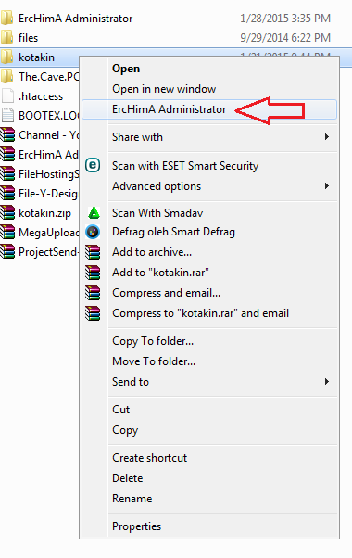The image size is (352, 558).
Task: Click the ESET Smart Security scan icon
Action: (93, 165)
